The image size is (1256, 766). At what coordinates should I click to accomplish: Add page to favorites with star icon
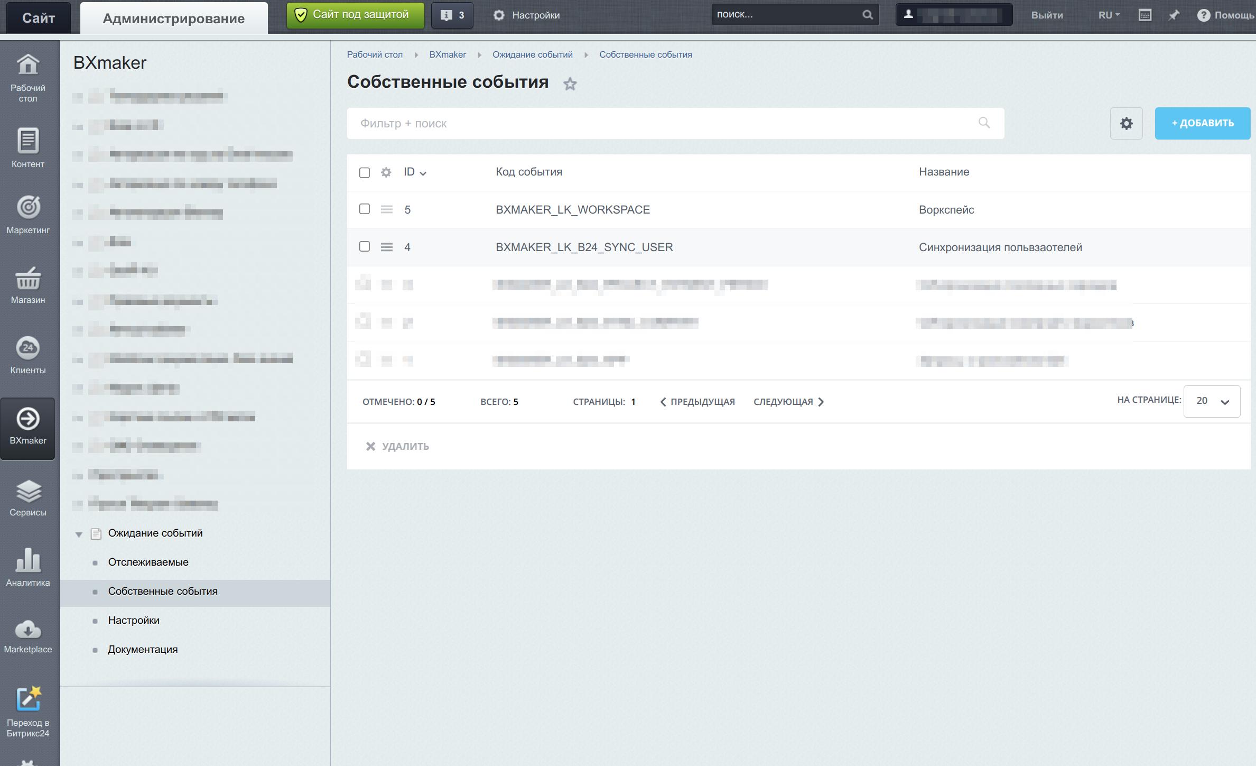(570, 84)
